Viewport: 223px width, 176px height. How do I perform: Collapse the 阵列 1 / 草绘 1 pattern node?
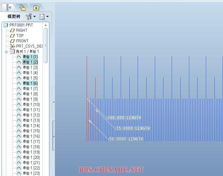[6, 52]
